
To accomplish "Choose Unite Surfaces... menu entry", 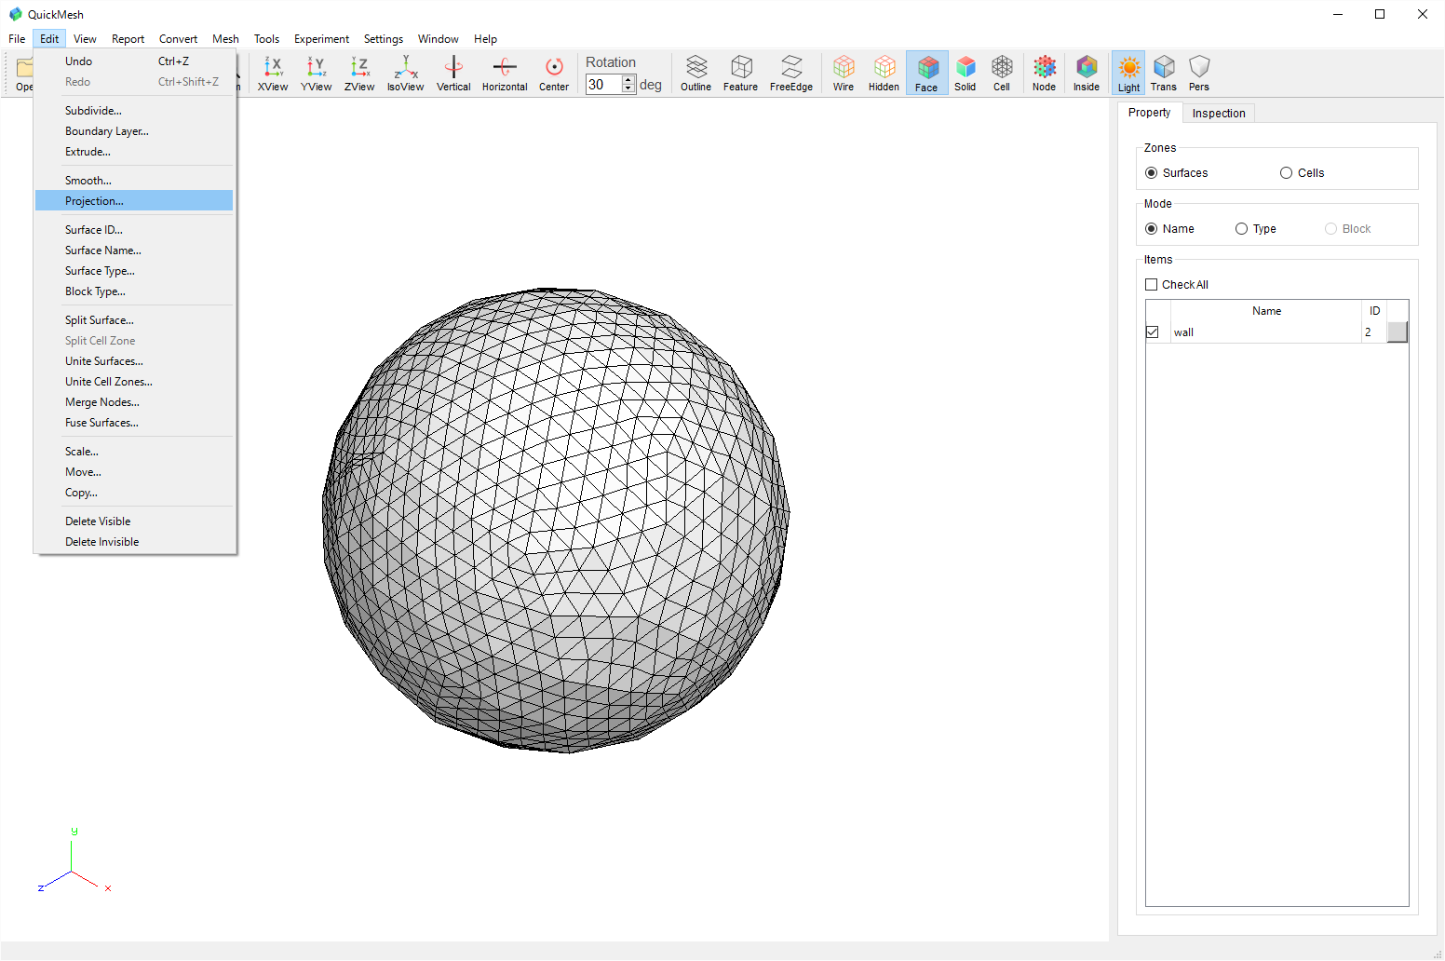I will [x=134, y=361].
